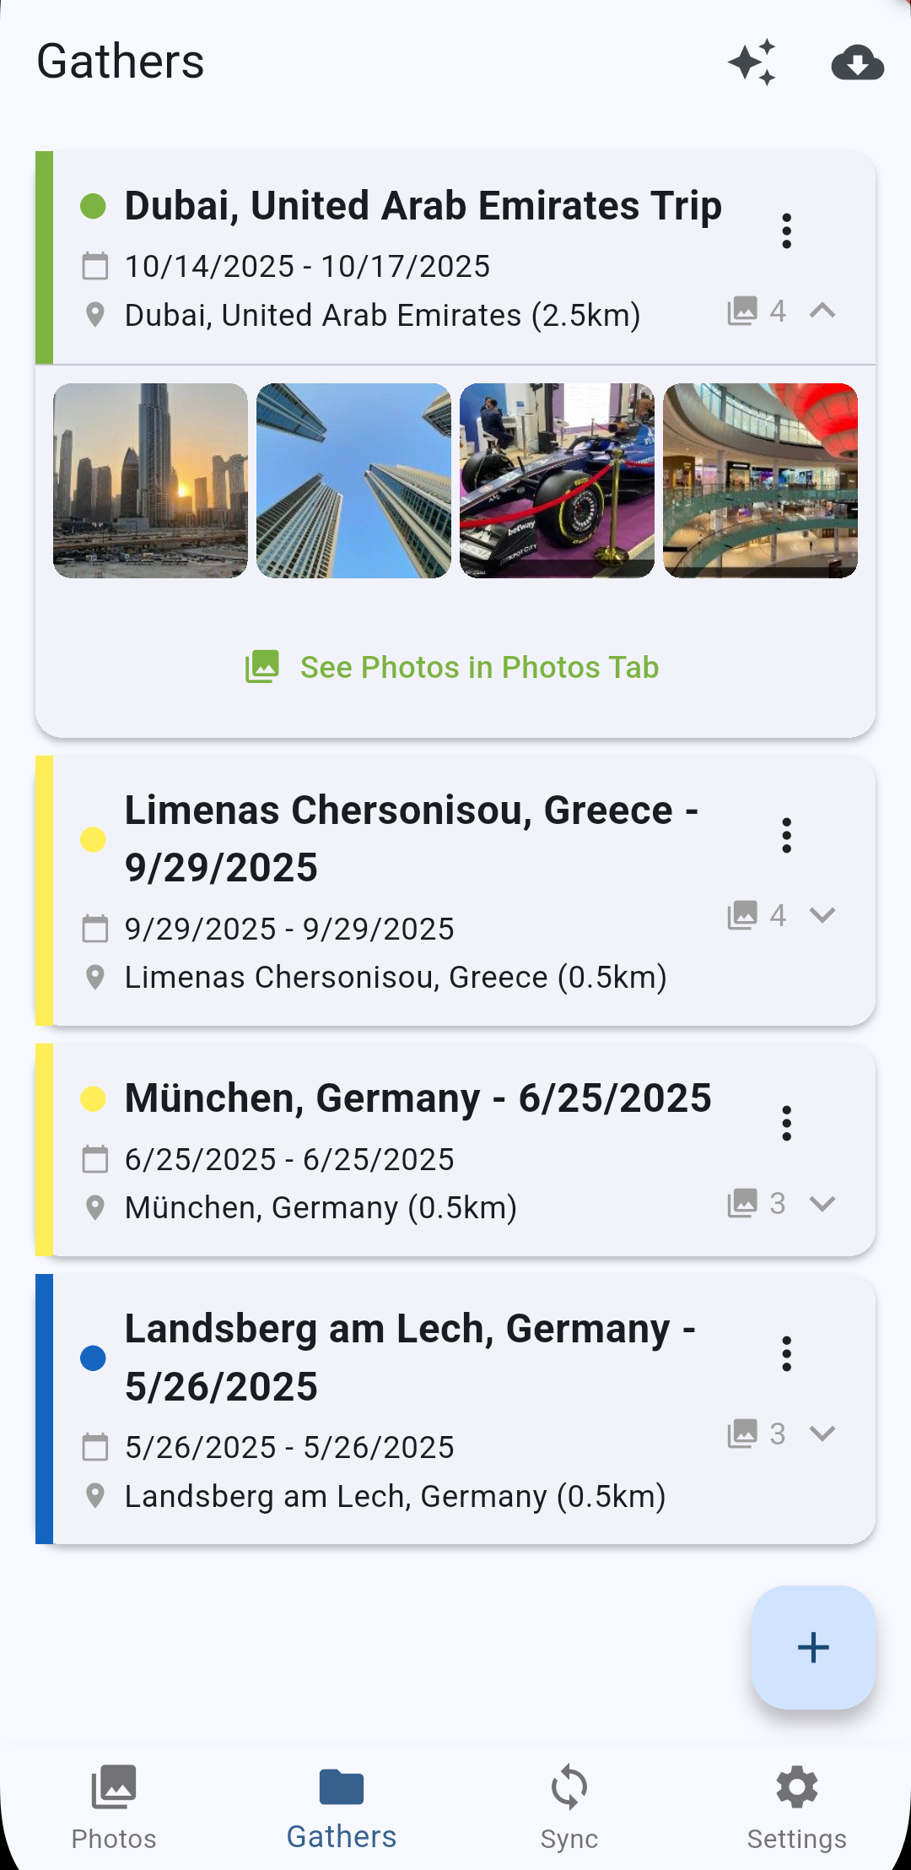Expand the Limenas Chersonisou gather photos

(x=822, y=914)
